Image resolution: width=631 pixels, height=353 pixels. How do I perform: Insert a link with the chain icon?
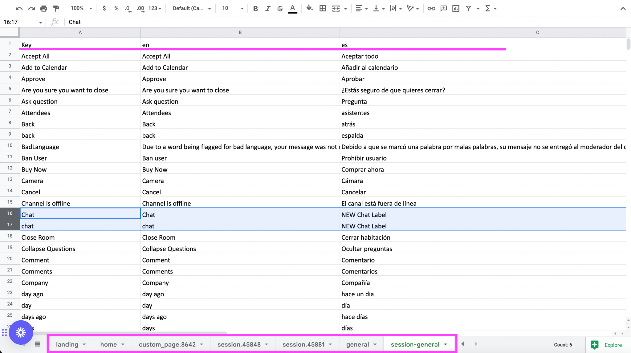click(x=431, y=8)
